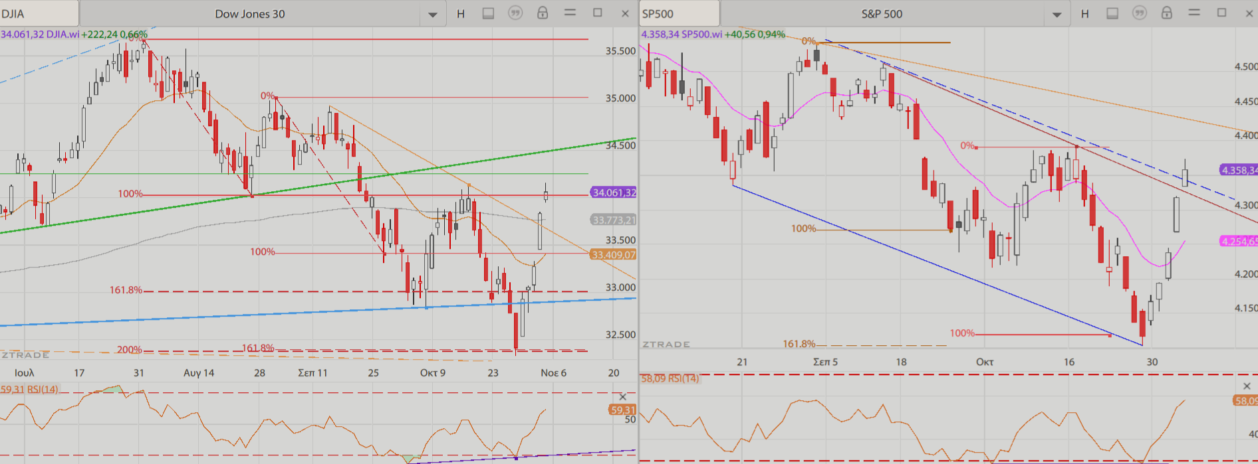Open the two-line menu icon on the S&P 500 chart

[x=1194, y=13]
